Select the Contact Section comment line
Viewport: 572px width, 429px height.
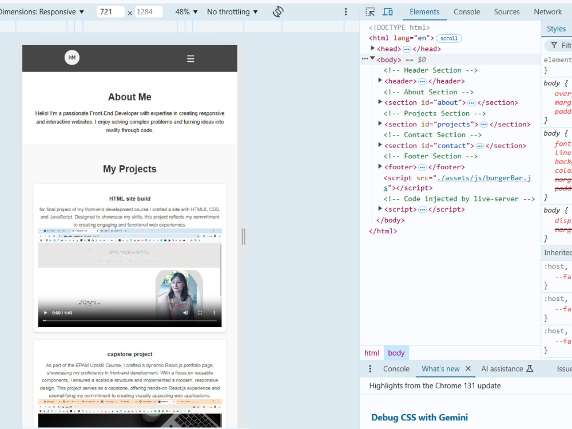click(x=432, y=134)
